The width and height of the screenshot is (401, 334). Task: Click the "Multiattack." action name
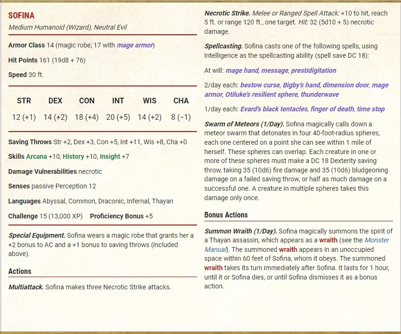(26, 287)
